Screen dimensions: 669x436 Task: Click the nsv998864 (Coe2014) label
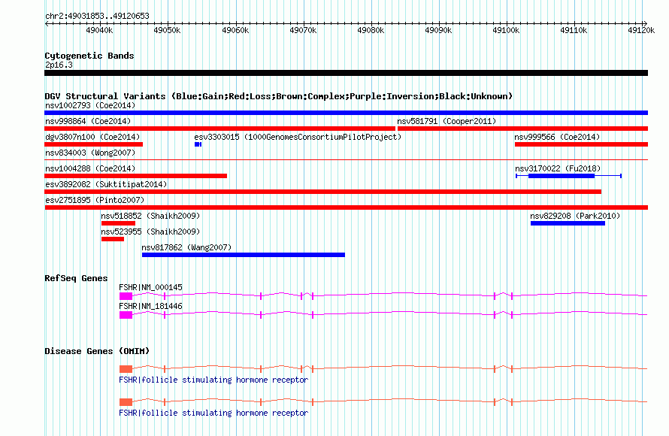pos(88,121)
